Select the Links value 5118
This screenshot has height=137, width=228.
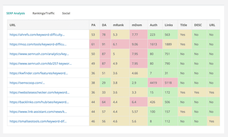click(170, 83)
